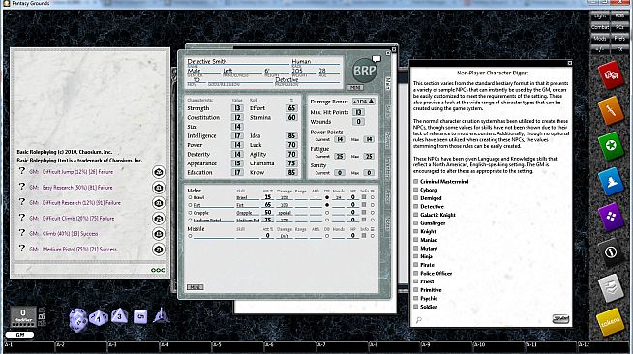The height and width of the screenshot is (354, 633).
Task: Click the Wounds value field
Action: (358, 121)
